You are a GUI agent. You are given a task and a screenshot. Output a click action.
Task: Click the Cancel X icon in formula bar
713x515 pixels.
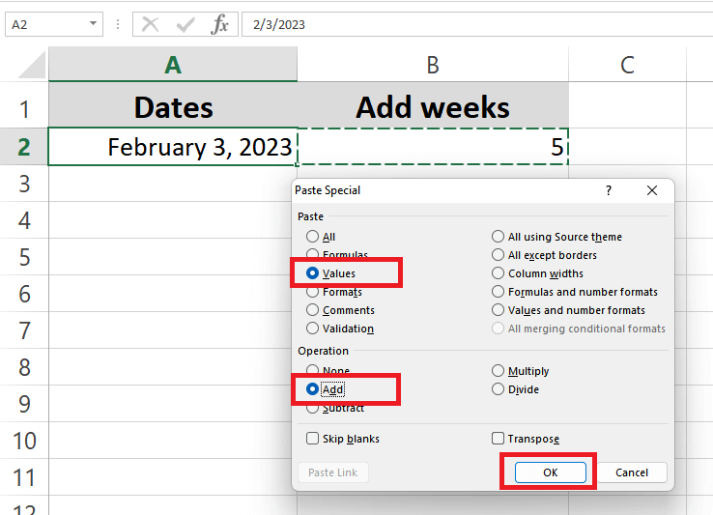(x=151, y=24)
